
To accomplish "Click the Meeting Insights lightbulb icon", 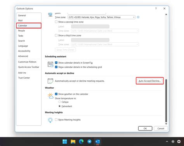I will coord(50,120).
